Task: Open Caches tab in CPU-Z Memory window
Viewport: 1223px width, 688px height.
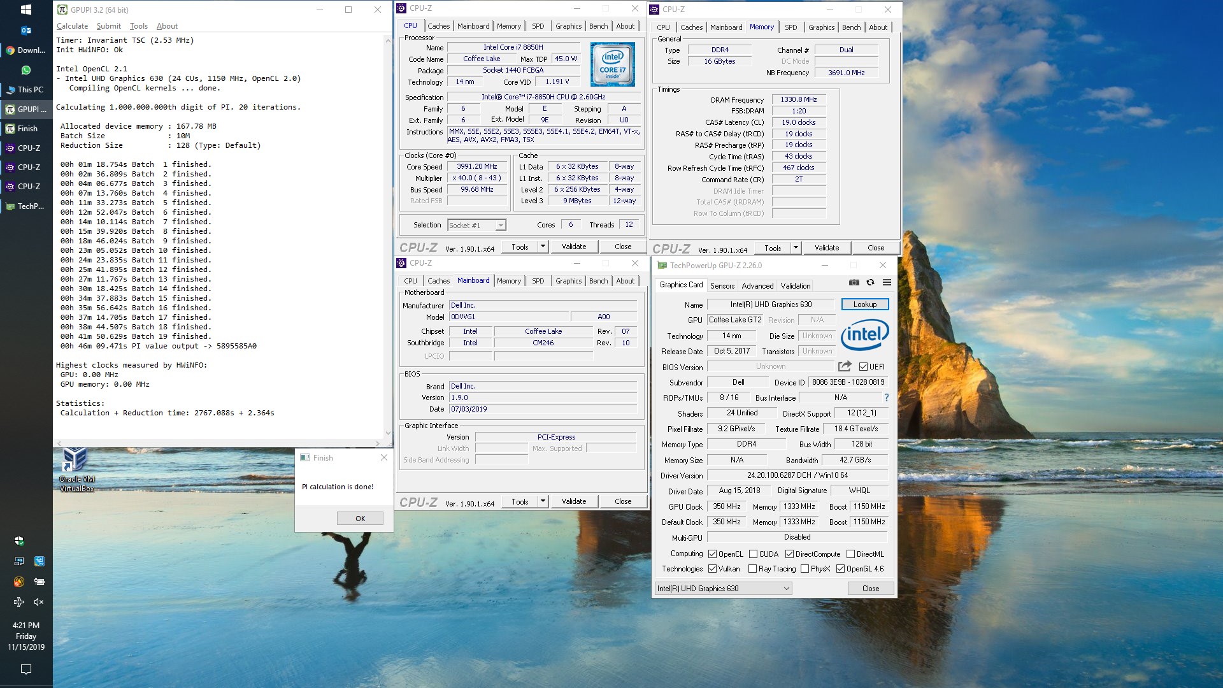Action: coord(691,27)
